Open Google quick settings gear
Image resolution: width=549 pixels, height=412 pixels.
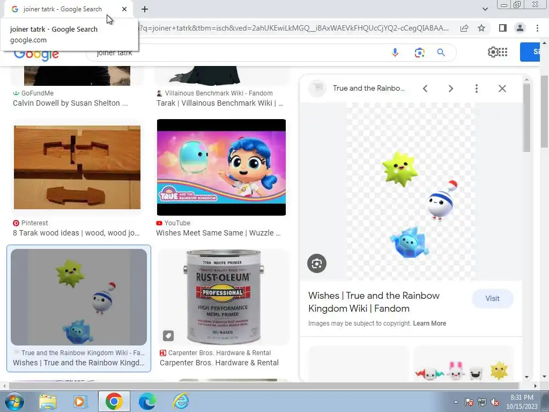[x=493, y=52]
